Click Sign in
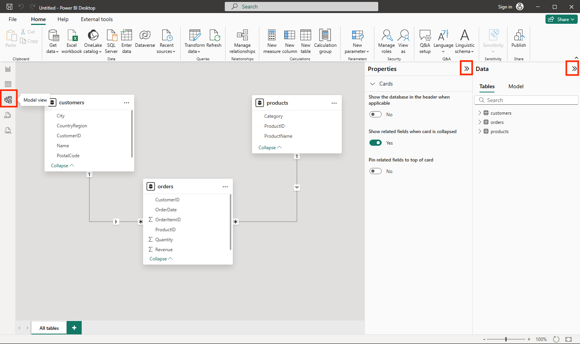Viewport: 580px width, 344px height. (505, 7)
